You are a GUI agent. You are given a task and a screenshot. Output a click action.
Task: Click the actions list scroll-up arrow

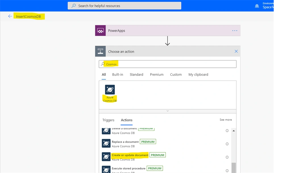(234, 131)
